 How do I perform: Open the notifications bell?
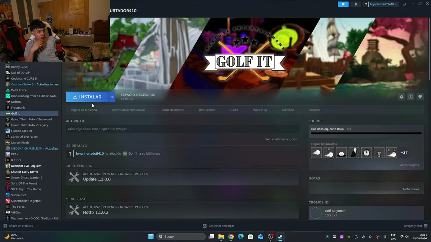coord(356,4)
